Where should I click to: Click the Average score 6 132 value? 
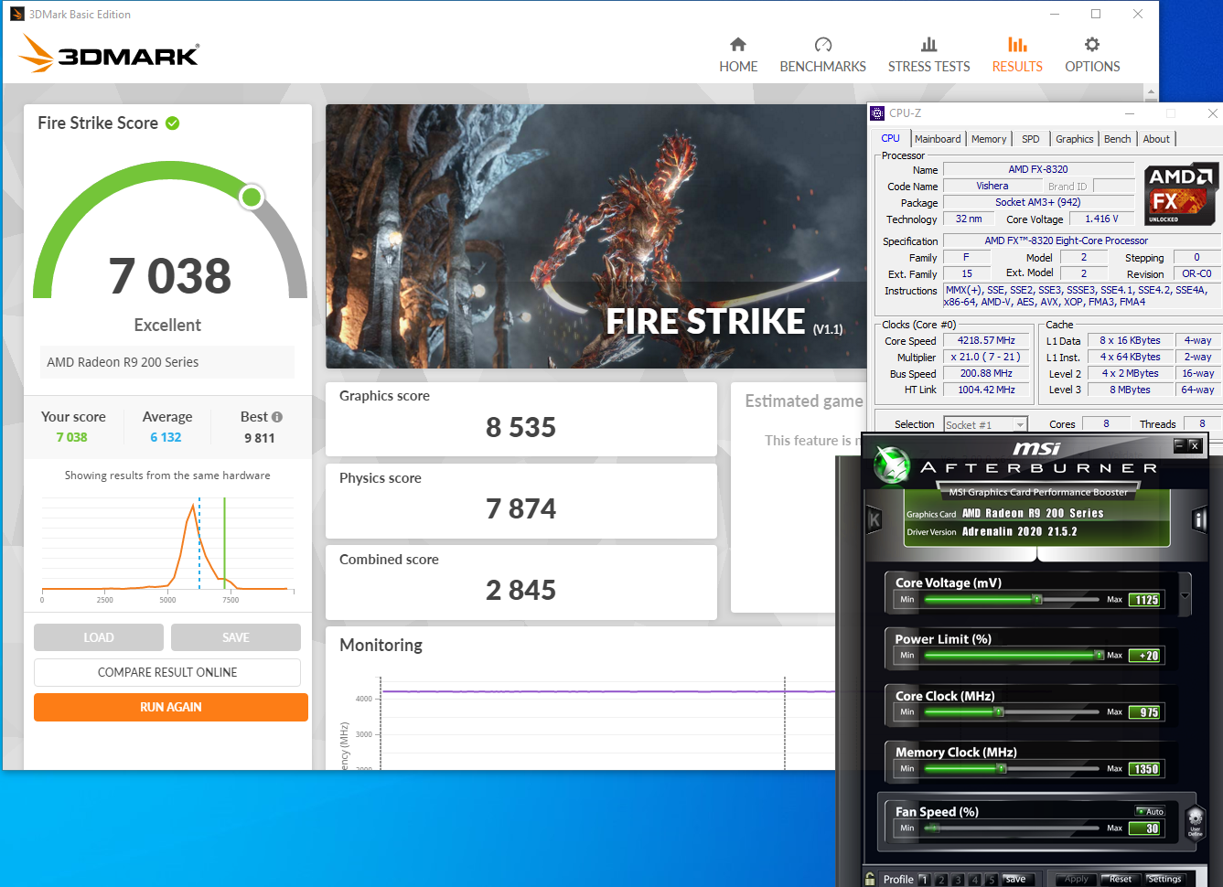click(x=166, y=437)
